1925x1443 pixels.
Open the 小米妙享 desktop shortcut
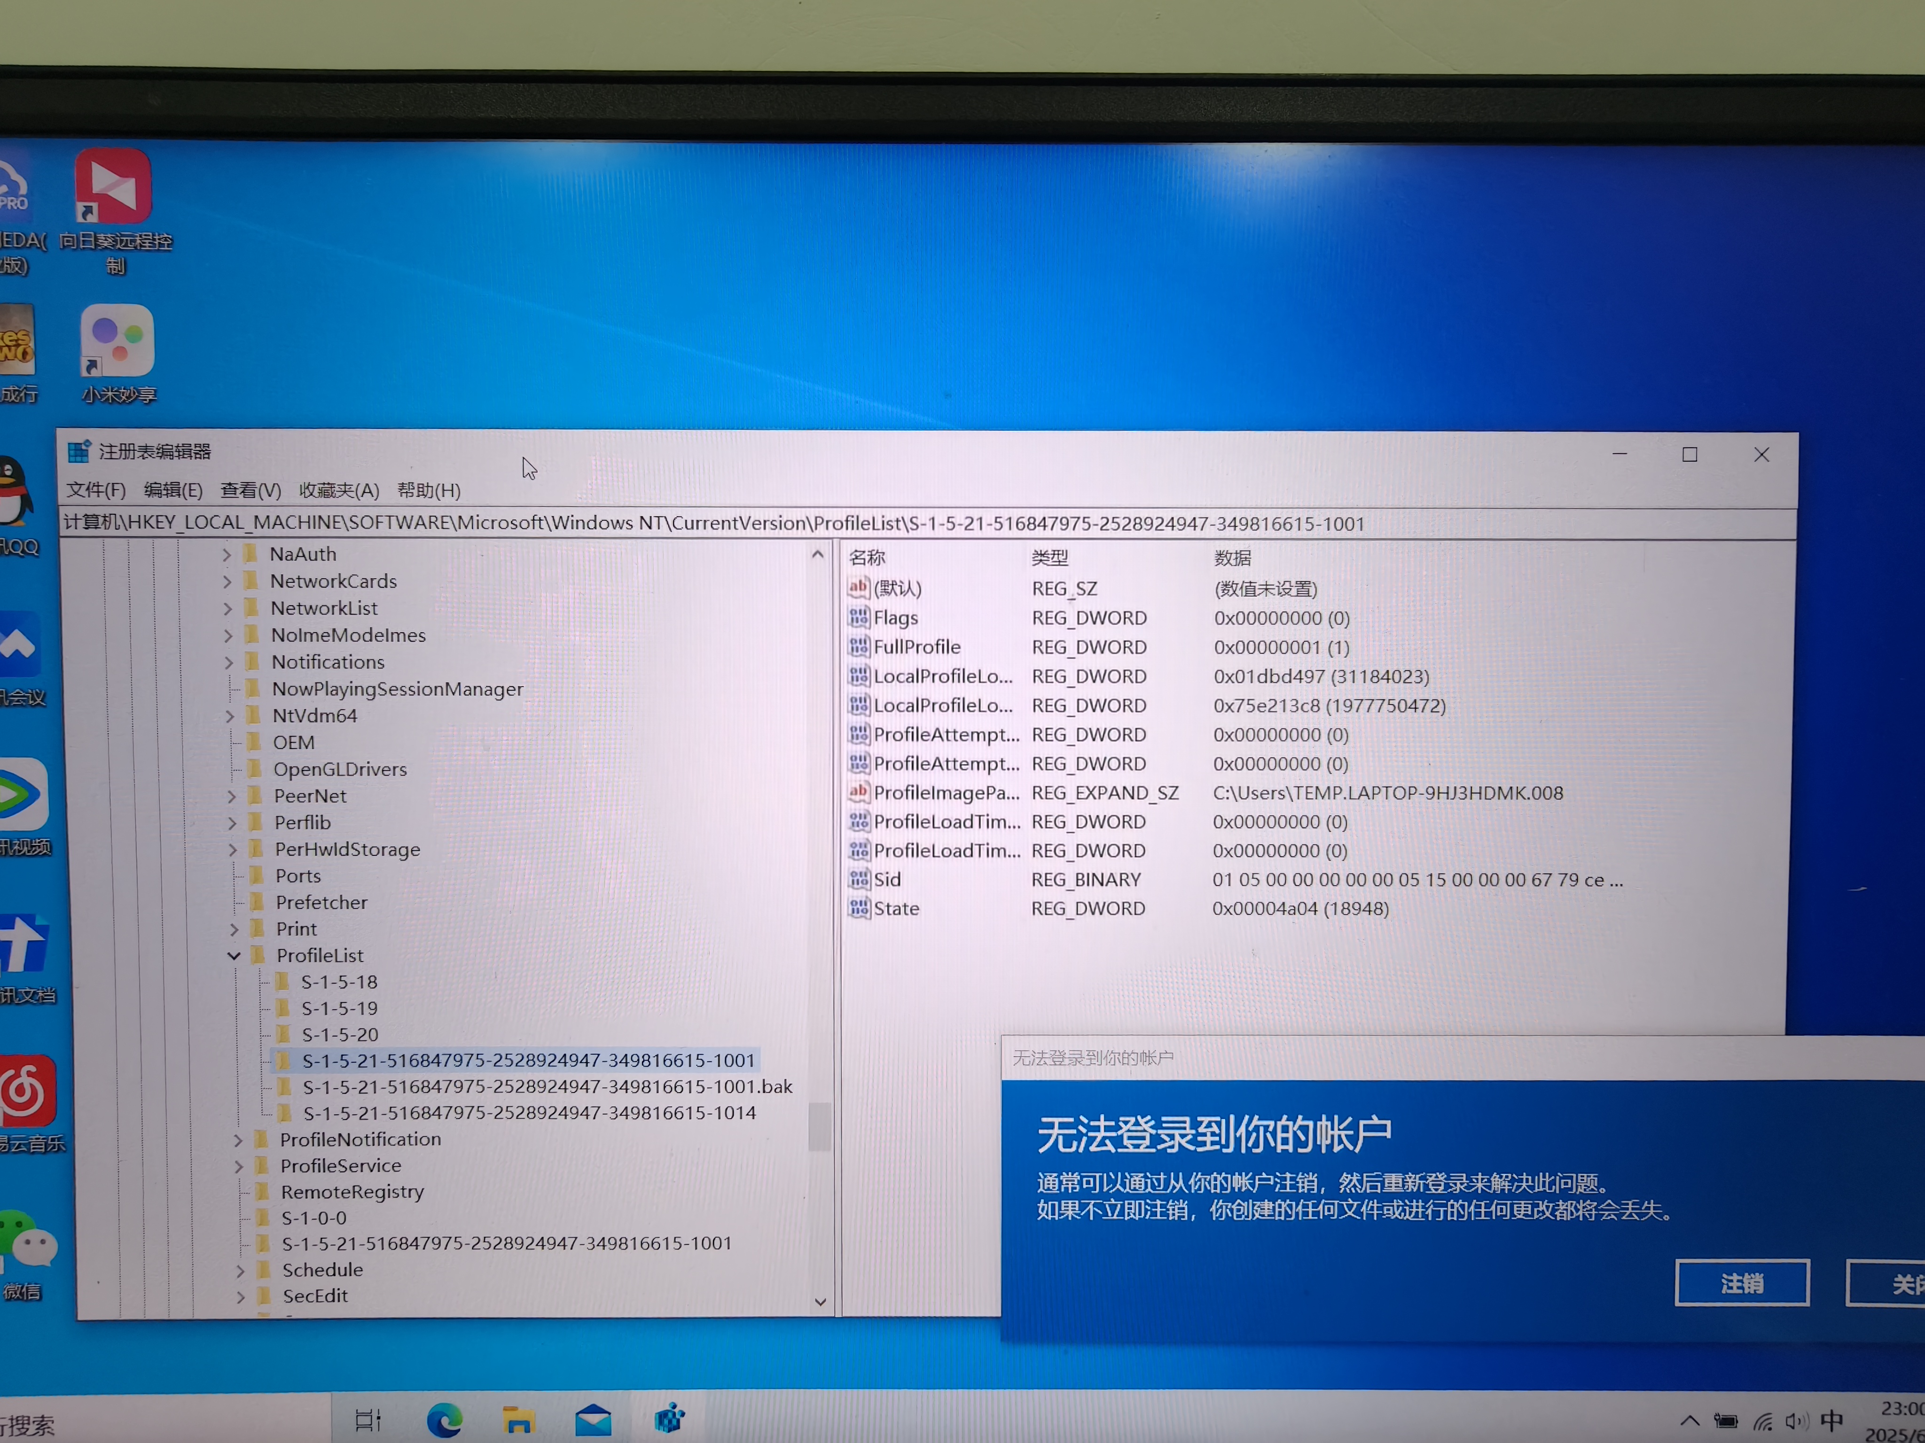pyautogui.click(x=117, y=341)
